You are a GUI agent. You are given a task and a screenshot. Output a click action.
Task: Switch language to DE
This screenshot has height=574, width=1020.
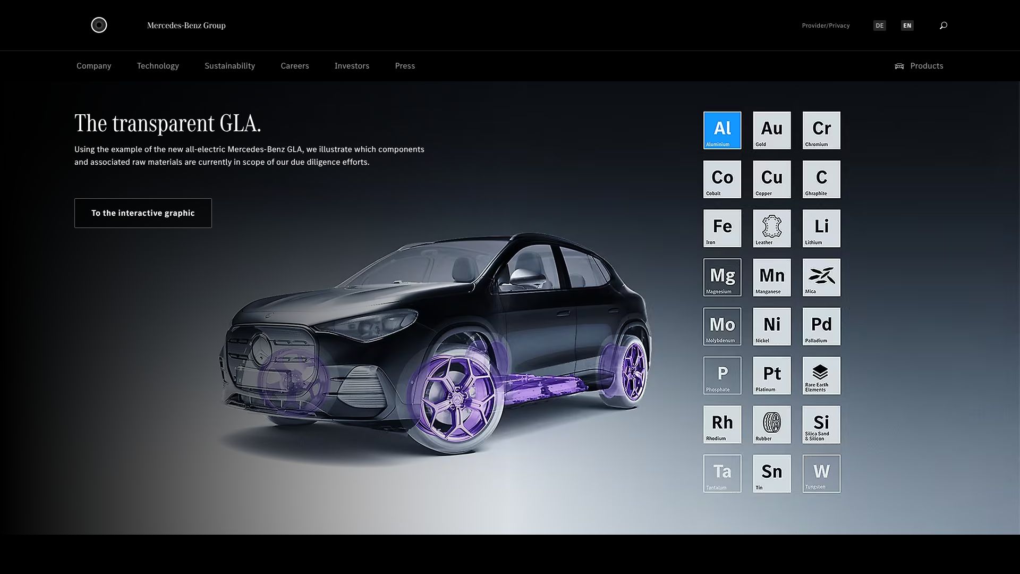point(880,26)
